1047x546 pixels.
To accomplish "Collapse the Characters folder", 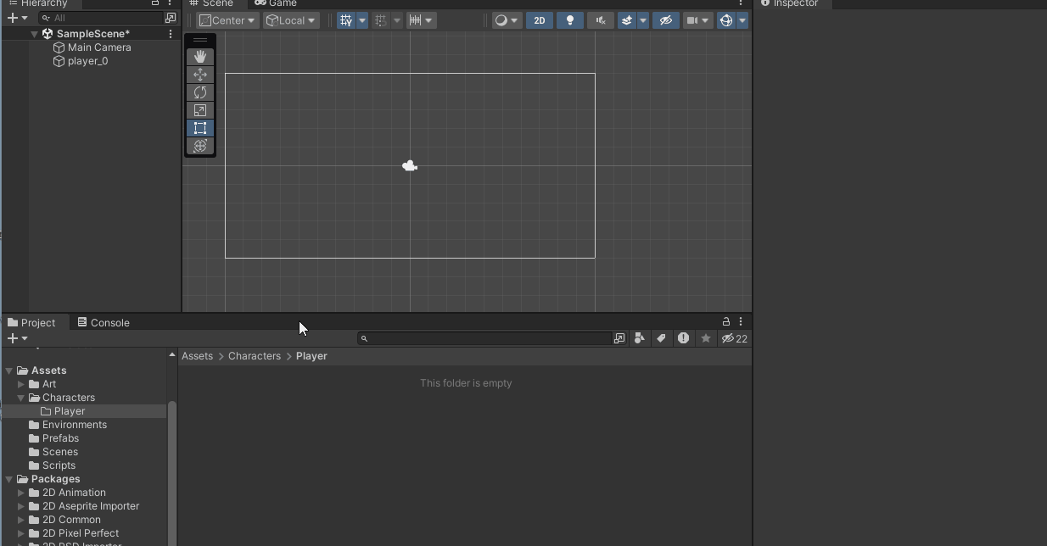I will 21,398.
